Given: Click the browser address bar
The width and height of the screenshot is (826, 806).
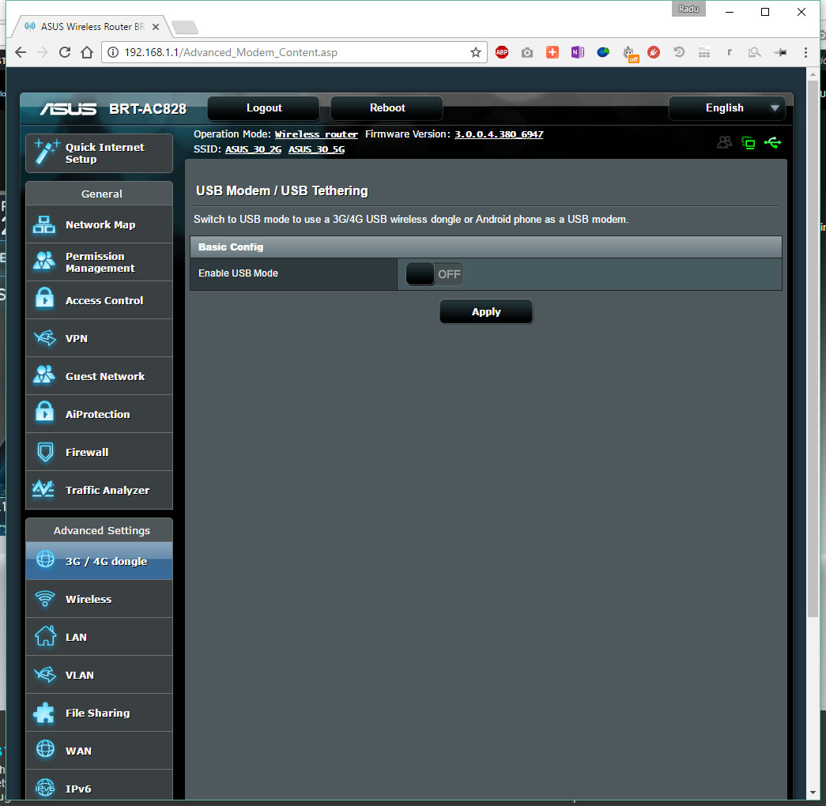Looking at the screenshot, I should click(292, 52).
